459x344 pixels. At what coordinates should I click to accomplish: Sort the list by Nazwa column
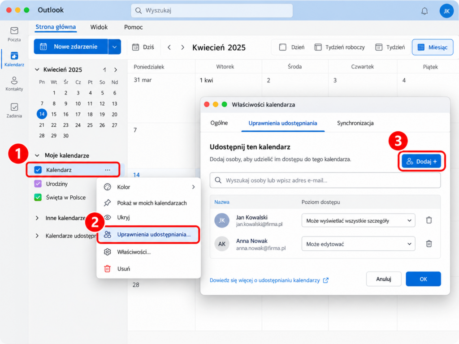tap(221, 202)
